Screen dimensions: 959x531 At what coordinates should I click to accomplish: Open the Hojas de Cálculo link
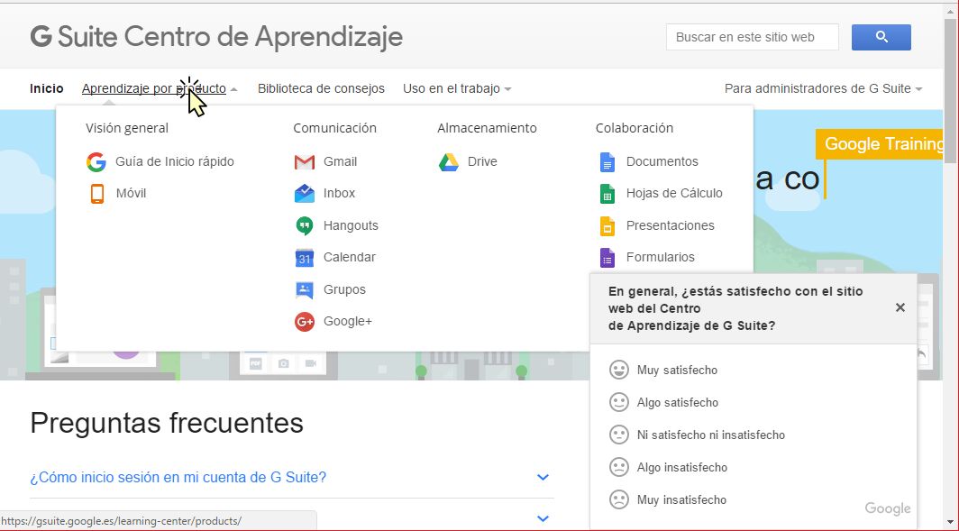[x=674, y=193]
